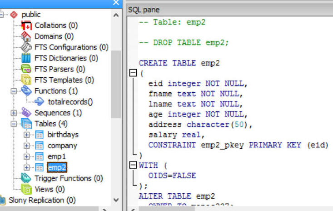The width and height of the screenshot is (333, 211).
Task: Collapse the Functions tree node
Action: 14,91
